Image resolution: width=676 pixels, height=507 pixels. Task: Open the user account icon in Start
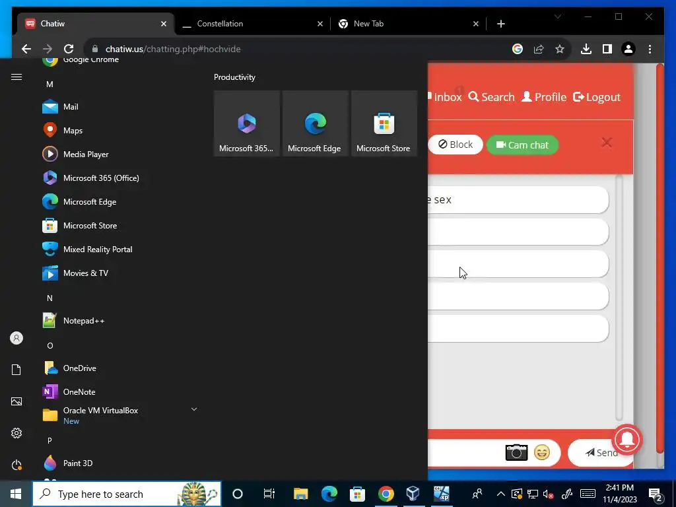coord(17,338)
